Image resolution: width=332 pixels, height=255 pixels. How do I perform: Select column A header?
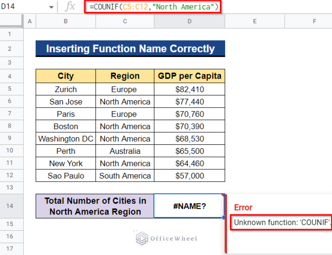pos(30,21)
